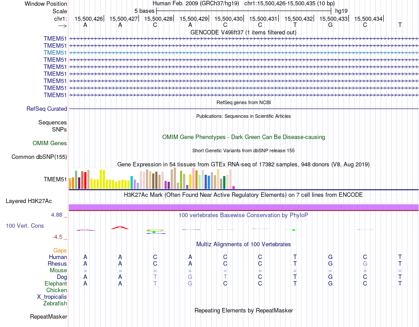419x327 pixels.
Task: Click the Multiz Alignments of 100 Vertebrates title
Action: 243,244
